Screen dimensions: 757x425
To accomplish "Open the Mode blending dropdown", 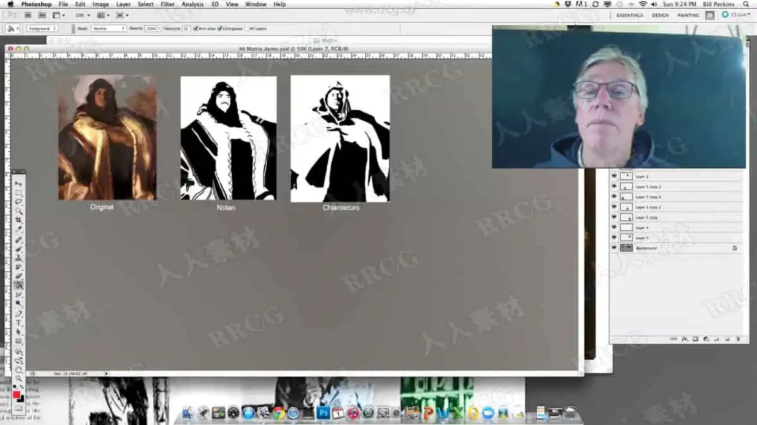I will click(x=109, y=28).
